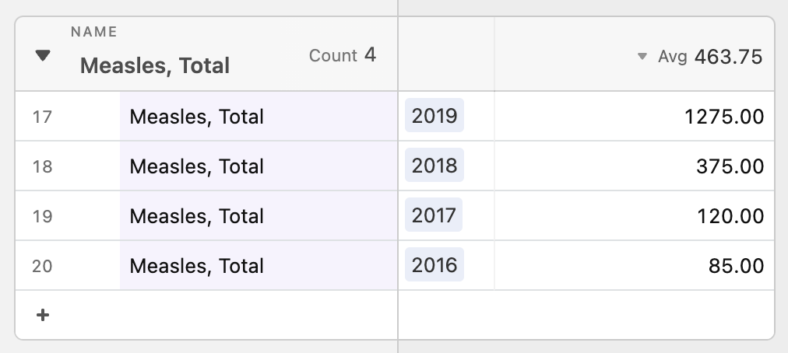This screenshot has height=353, width=788.
Task: Click the Avg 463.75 summary value
Action: [x=710, y=57]
